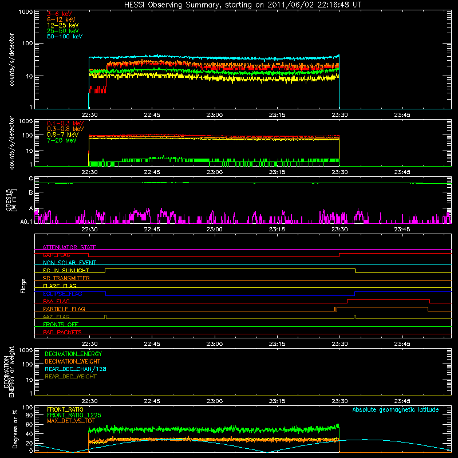
Task: Click the 'Flags' vertical axis title
Action: (x=23, y=286)
